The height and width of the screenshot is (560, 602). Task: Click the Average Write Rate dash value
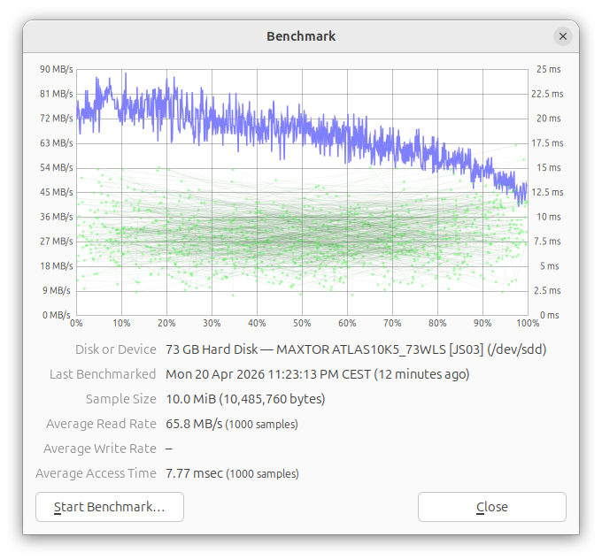(x=169, y=449)
